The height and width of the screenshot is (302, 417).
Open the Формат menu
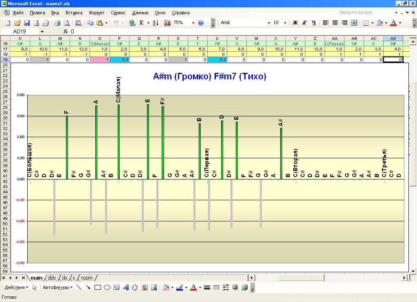click(x=97, y=13)
